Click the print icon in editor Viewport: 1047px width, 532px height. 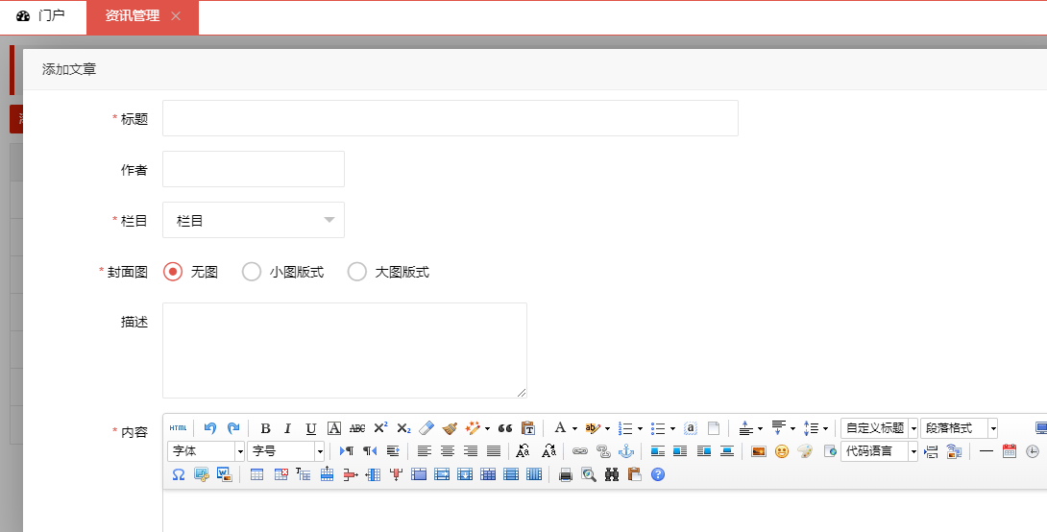pos(566,474)
